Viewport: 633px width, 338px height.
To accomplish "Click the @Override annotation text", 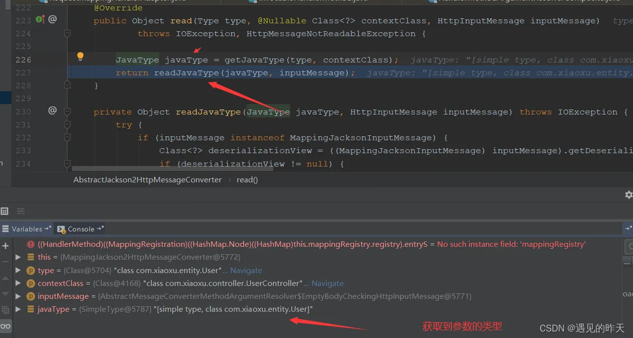I will pyautogui.click(x=118, y=8).
